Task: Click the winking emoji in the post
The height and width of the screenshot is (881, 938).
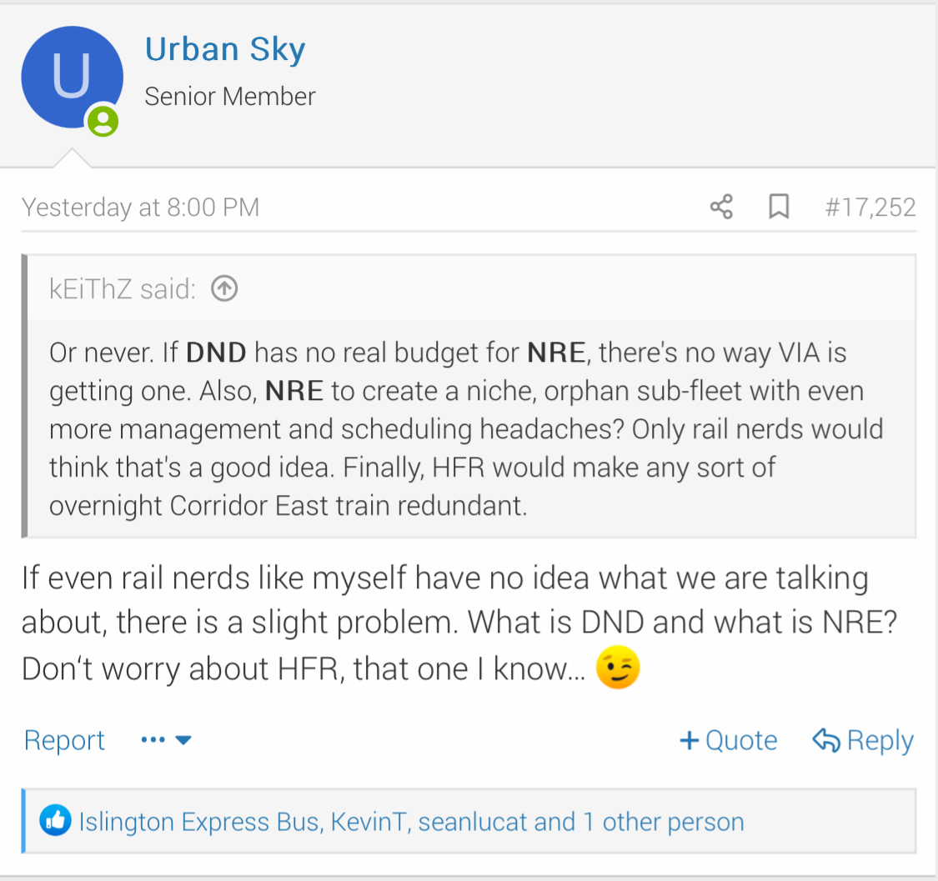Action: pos(618,668)
